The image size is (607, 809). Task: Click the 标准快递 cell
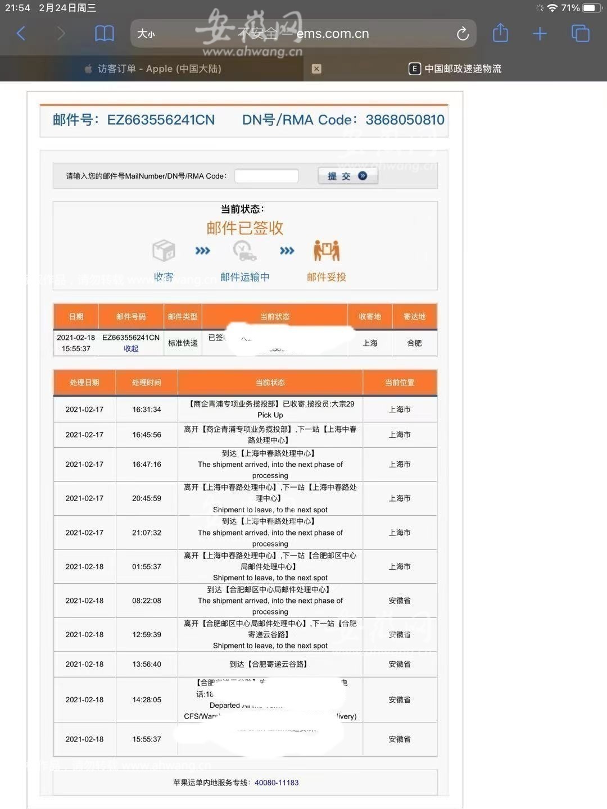(183, 343)
